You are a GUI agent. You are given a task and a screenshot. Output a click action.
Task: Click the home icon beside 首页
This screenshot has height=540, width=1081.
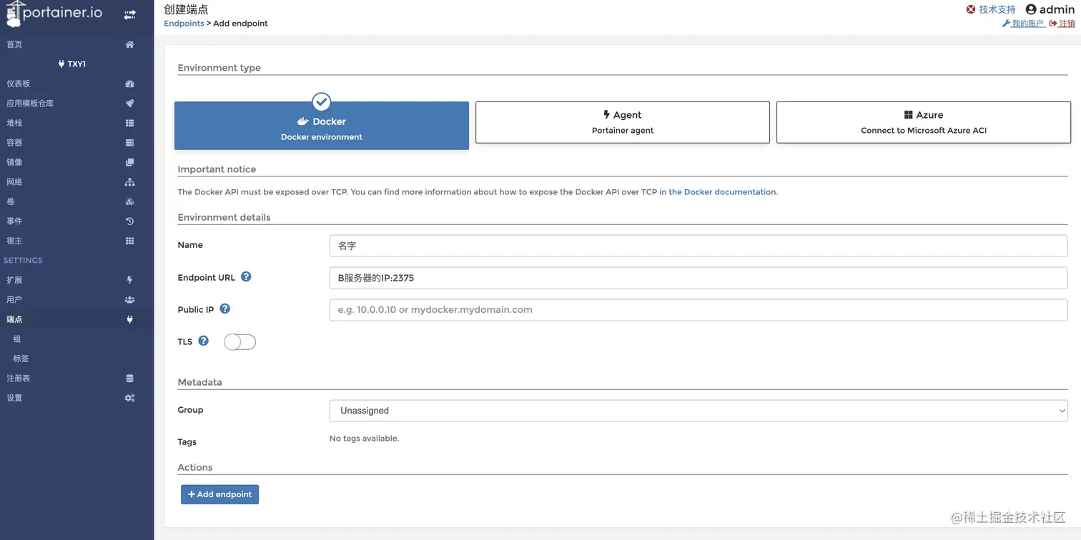tap(129, 44)
